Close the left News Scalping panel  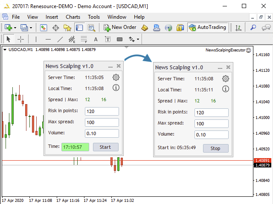pos(119,66)
